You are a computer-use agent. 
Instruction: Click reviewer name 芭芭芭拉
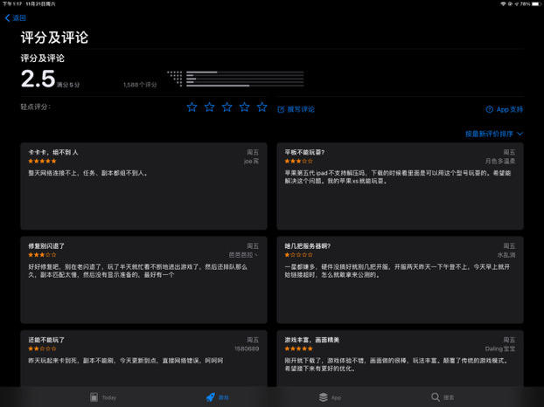point(243,255)
